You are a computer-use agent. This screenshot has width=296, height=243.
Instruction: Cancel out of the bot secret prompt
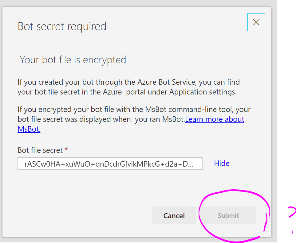coord(174,215)
